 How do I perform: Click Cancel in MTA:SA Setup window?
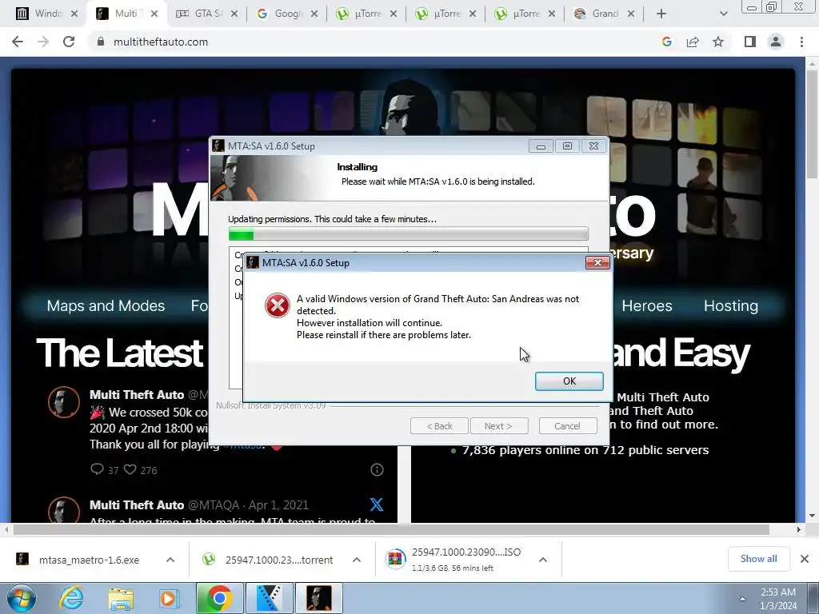click(567, 426)
